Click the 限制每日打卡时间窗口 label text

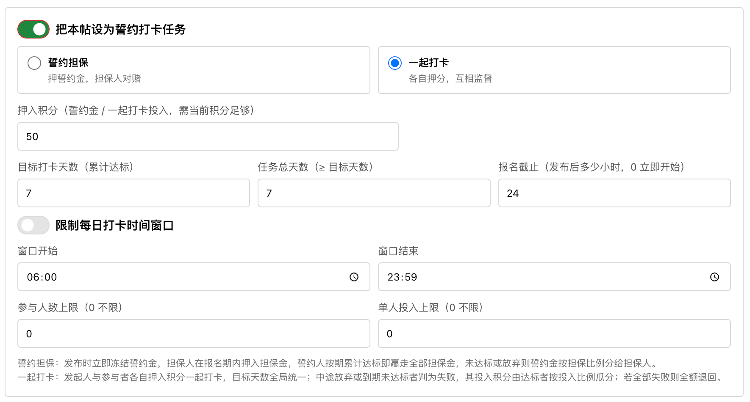(x=115, y=225)
